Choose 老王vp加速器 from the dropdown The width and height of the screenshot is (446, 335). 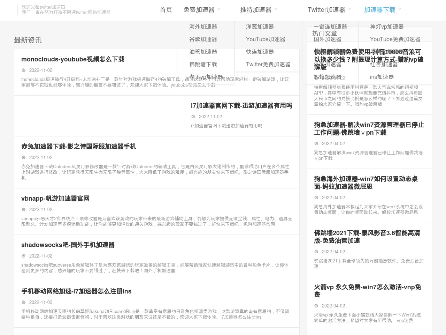(x=206, y=77)
